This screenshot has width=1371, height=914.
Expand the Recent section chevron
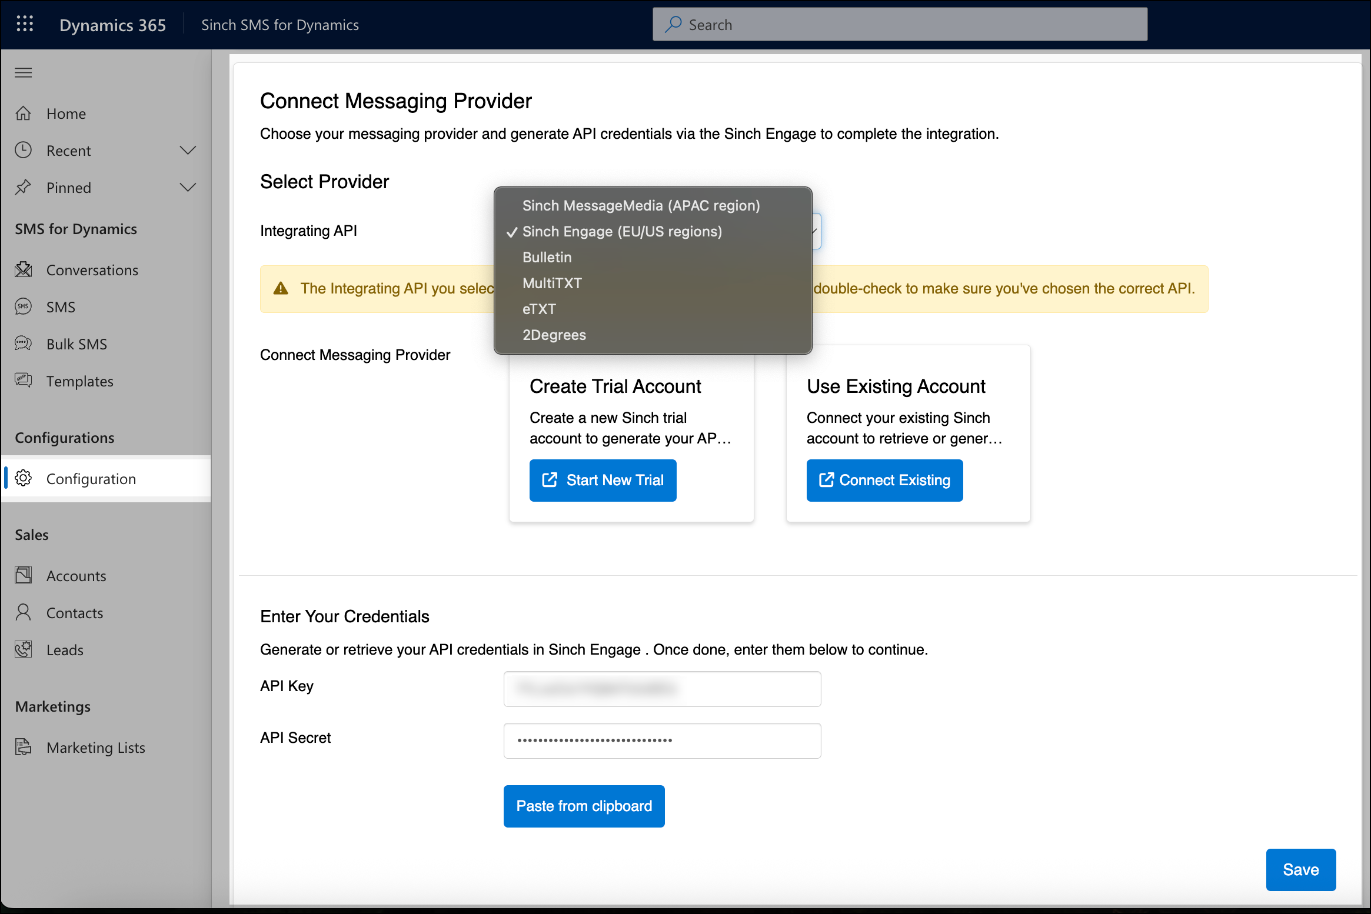188,150
